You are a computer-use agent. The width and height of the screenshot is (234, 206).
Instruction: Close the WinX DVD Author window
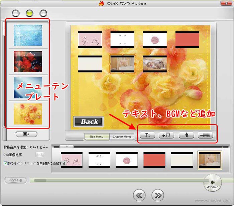[x=226, y=3]
